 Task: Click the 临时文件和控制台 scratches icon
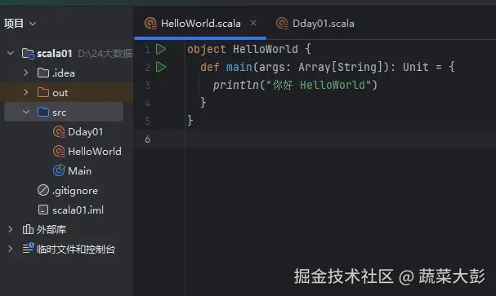[x=28, y=249]
